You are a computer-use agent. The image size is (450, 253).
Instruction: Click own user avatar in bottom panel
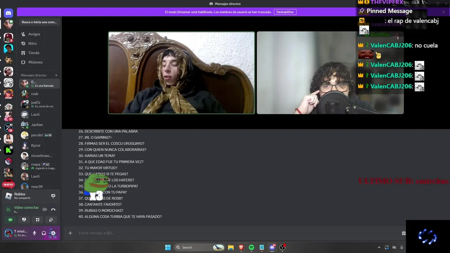pos(8,233)
